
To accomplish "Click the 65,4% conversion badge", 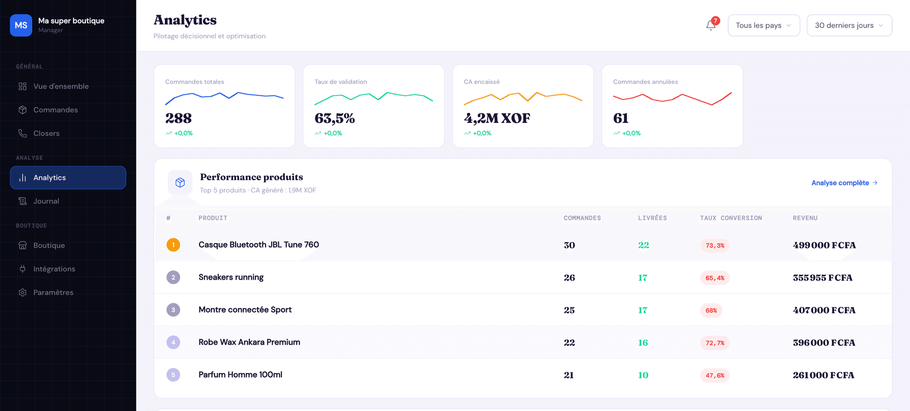I will pyautogui.click(x=715, y=278).
